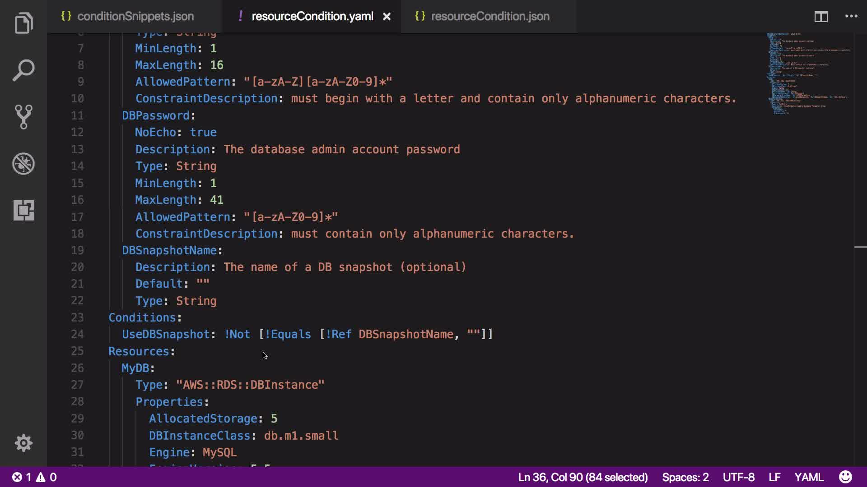Change indentation via Spaces: 2
The image size is (867, 487).
click(685, 477)
